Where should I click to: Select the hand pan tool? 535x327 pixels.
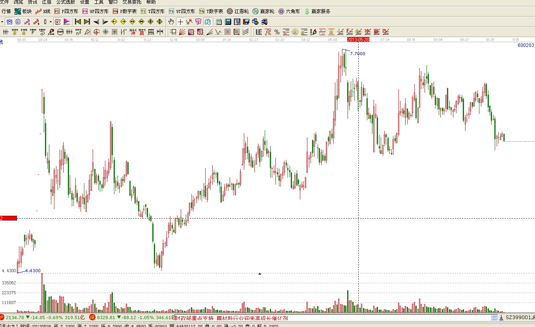click(x=171, y=22)
